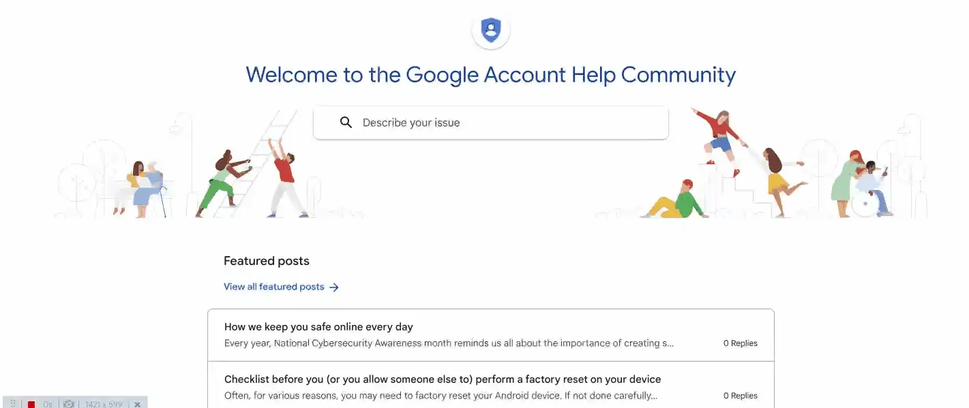Click the first featured post card
The width and height of the screenshot is (969, 408).
click(x=491, y=334)
